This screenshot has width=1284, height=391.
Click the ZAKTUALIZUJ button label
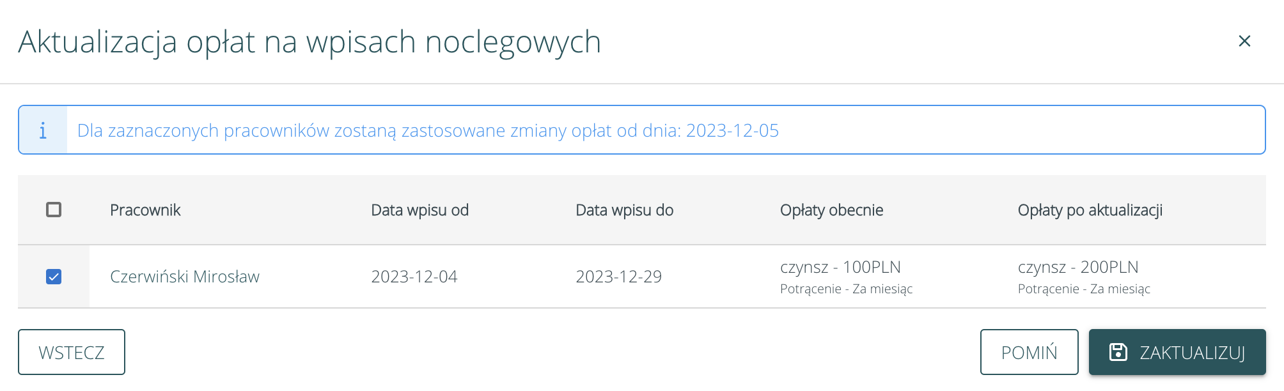(x=1192, y=353)
